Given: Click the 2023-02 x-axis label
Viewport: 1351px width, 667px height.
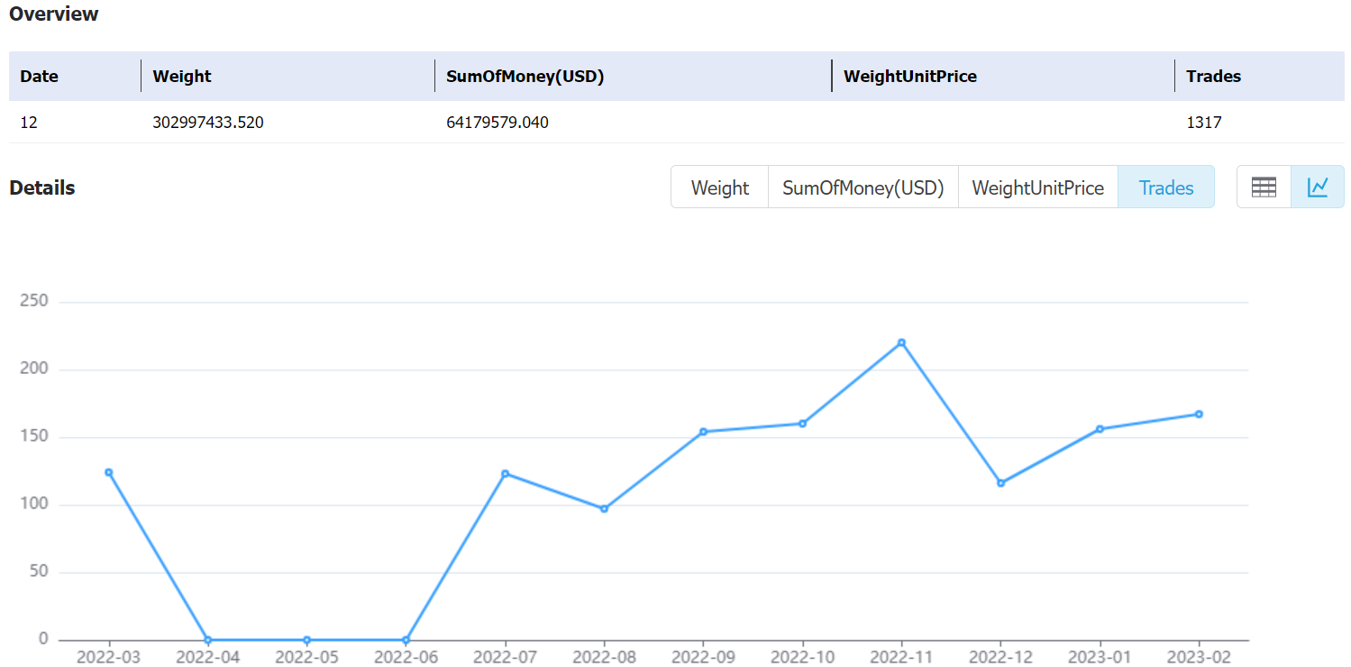Looking at the screenshot, I should click(x=1199, y=656).
